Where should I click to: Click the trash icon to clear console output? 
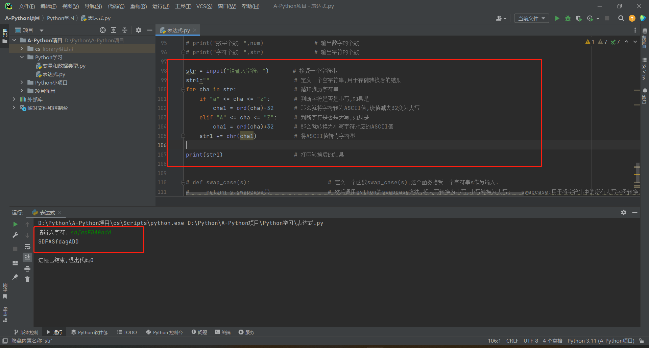[x=27, y=279]
